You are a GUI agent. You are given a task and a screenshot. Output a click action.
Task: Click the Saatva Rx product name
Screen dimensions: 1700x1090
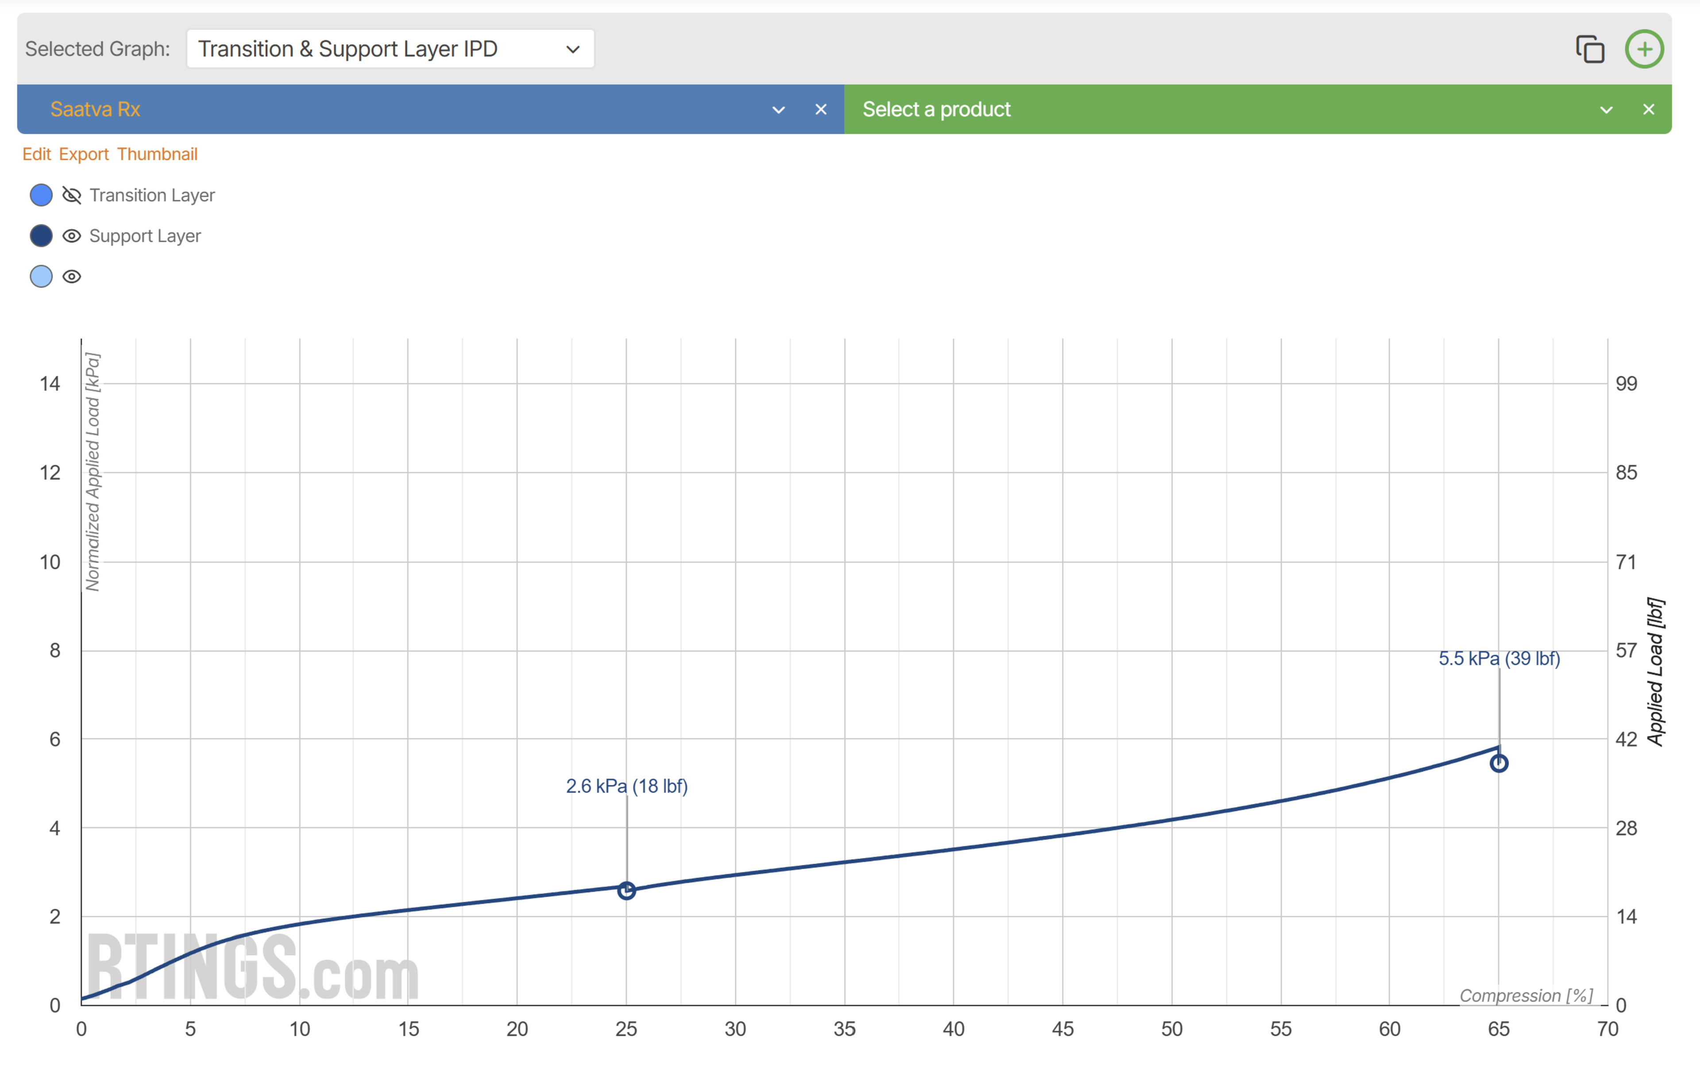96,110
